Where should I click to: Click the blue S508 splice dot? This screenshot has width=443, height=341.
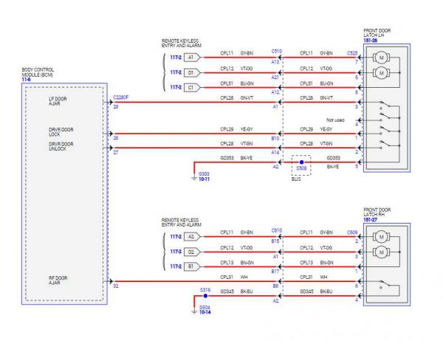click(301, 162)
